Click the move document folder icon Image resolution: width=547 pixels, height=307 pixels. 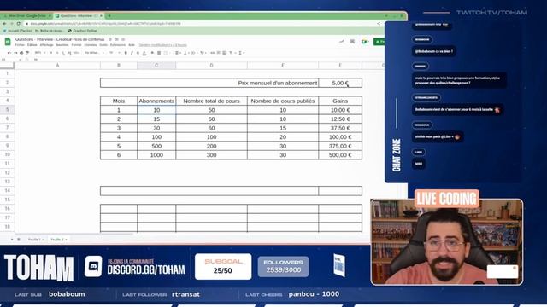(116, 39)
